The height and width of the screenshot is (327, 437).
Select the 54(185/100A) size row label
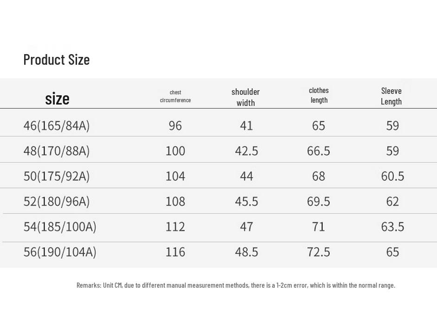pyautogui.click(x=60, y=227)
